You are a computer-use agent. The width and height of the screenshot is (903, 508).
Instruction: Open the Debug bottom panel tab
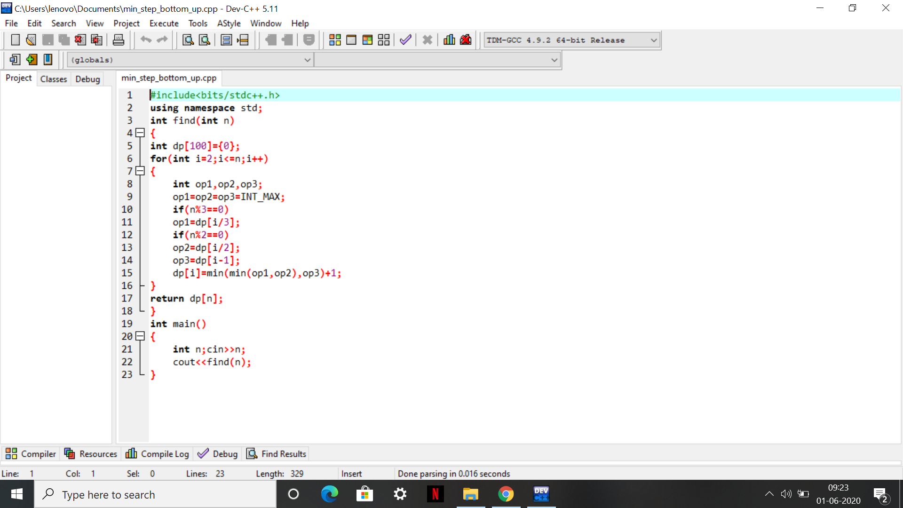(218, 454)
